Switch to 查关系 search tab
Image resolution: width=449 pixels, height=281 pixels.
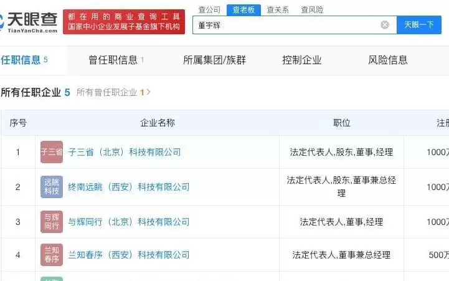(278, 10)
